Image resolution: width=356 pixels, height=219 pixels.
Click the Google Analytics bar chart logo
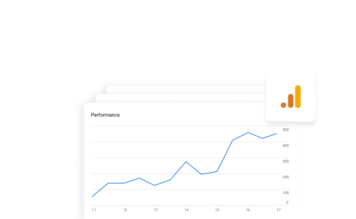pyautogui.click(x=291, y=97)
